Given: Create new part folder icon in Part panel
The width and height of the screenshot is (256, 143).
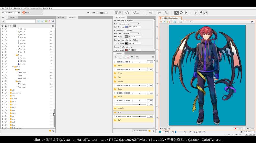Looking at the screenshot, I should tap(50, 131).
